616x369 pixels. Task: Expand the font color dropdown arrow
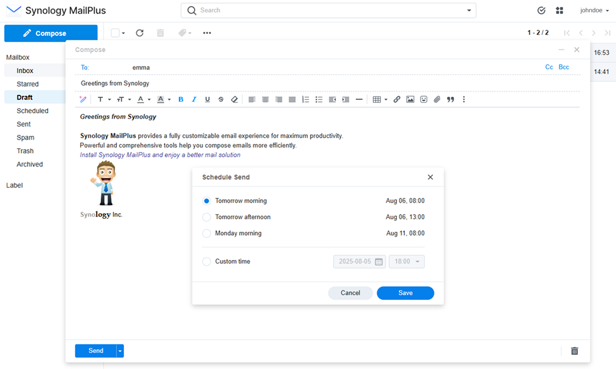click(149, 100)
